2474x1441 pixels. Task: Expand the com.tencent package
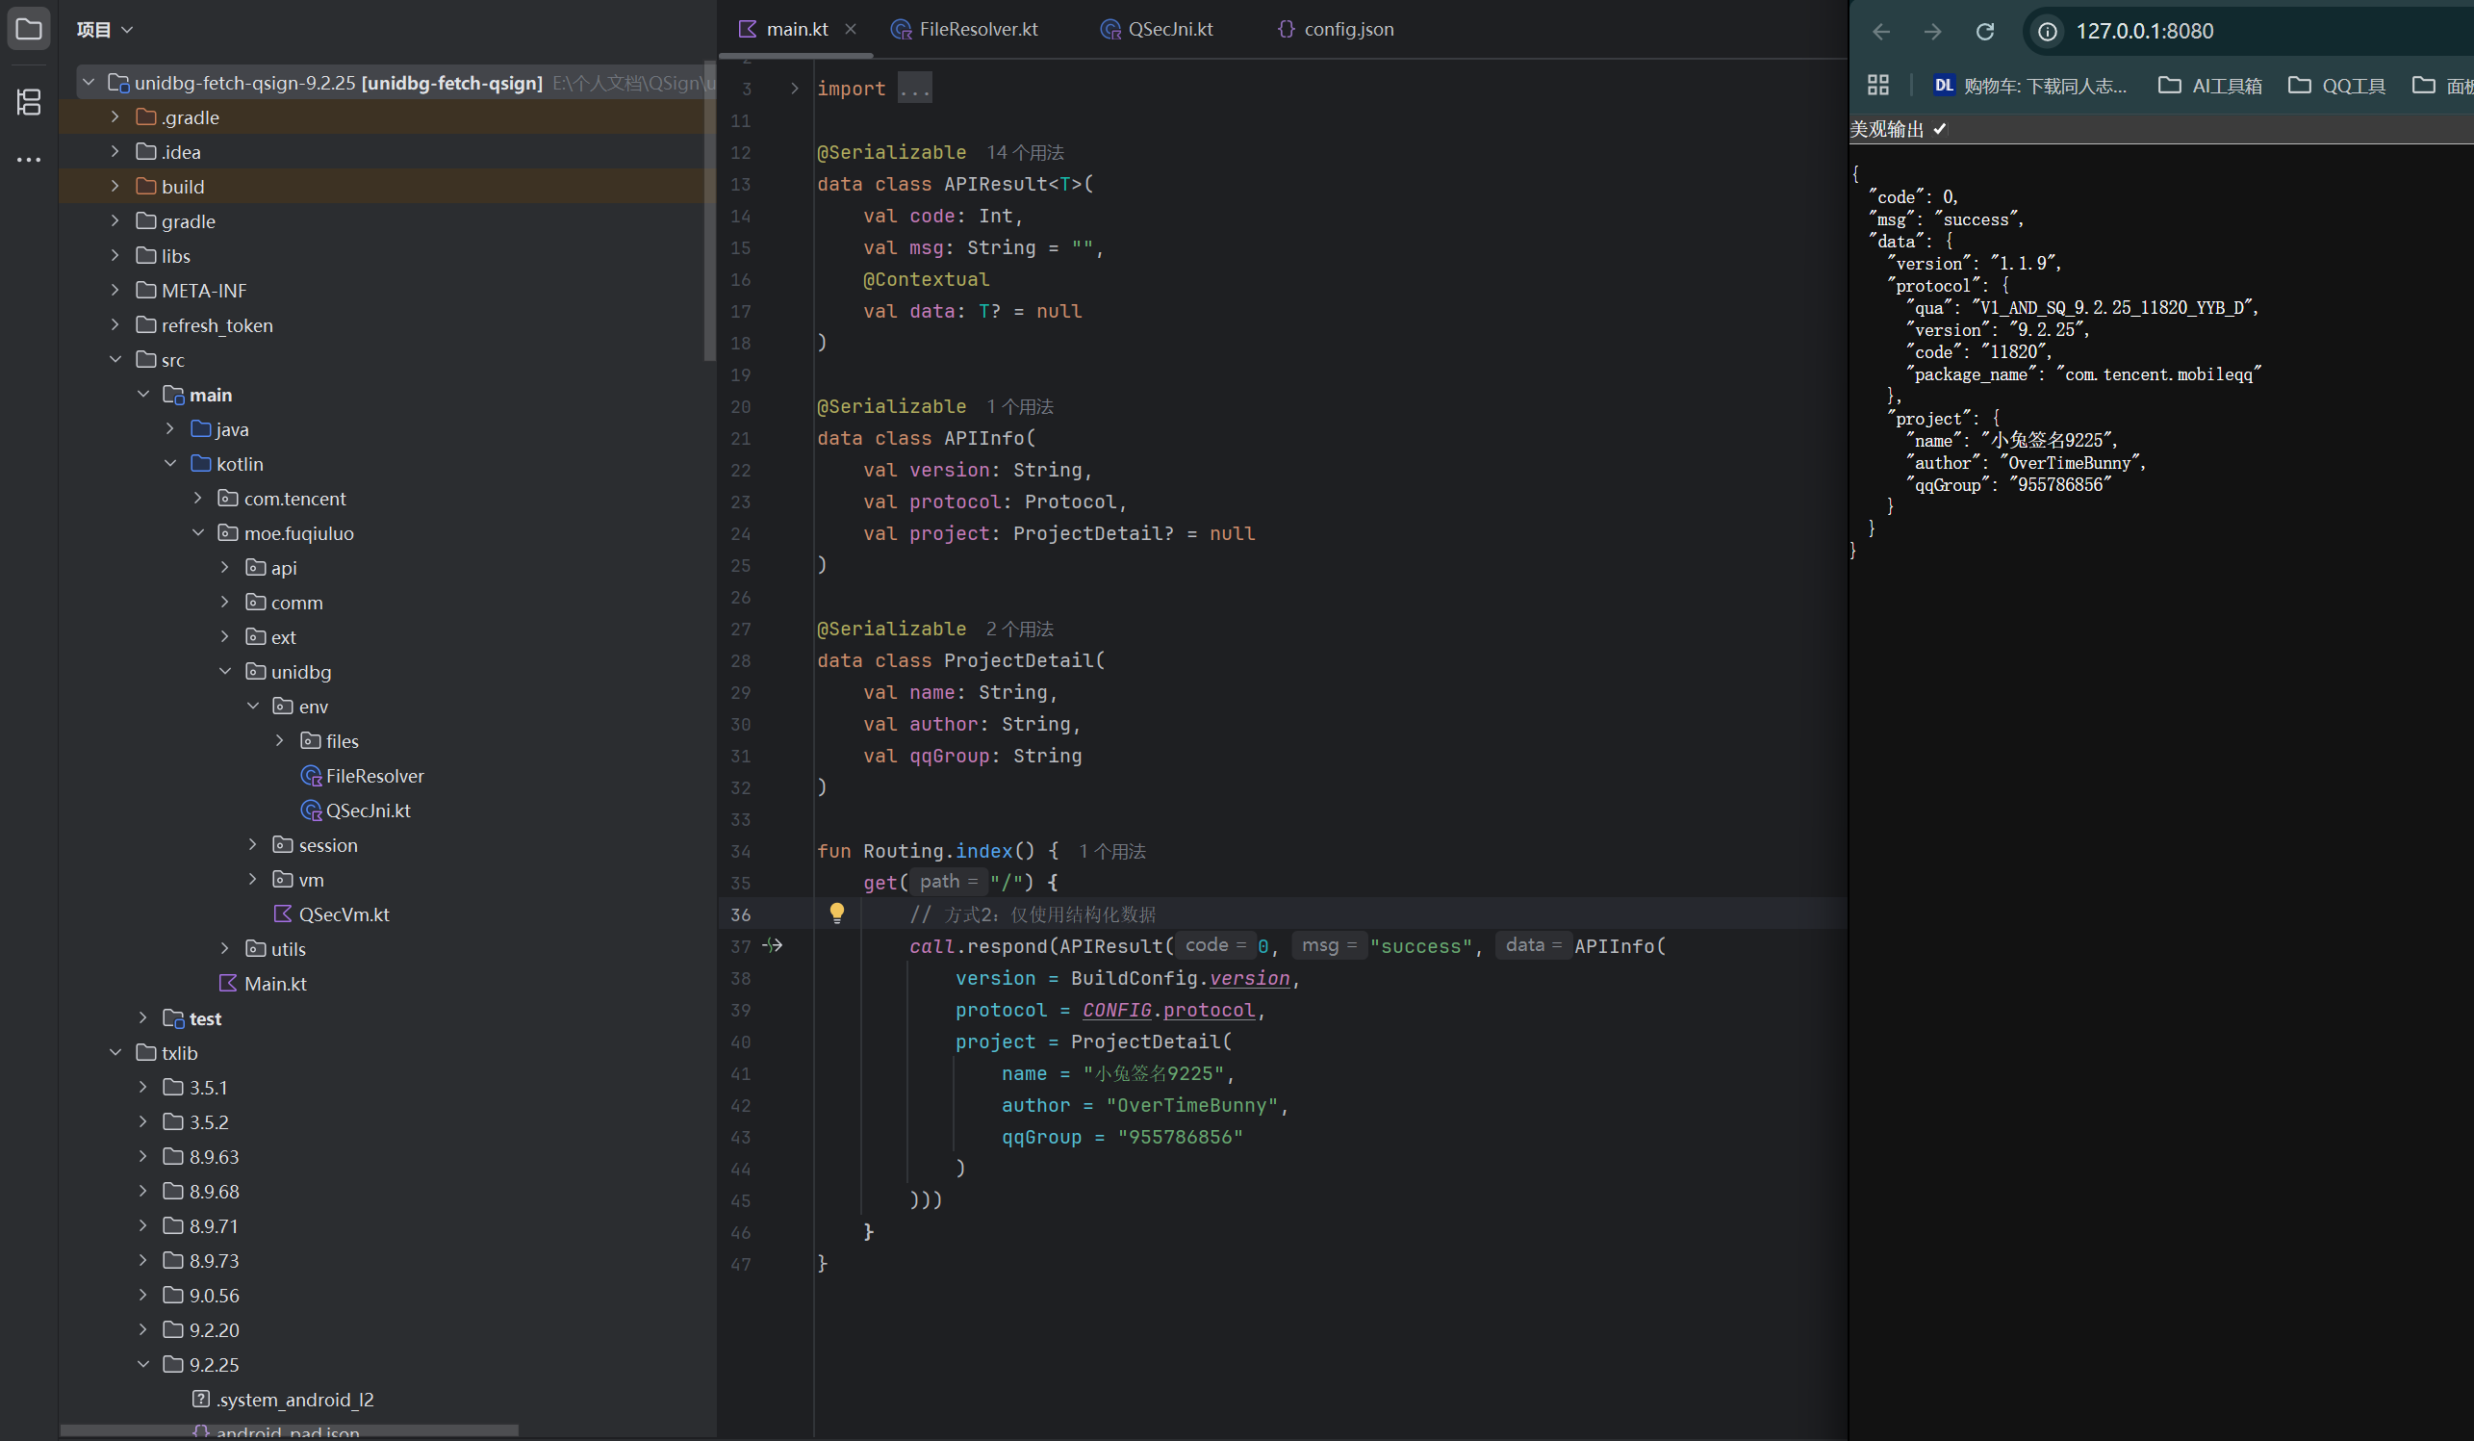(198, 498)
